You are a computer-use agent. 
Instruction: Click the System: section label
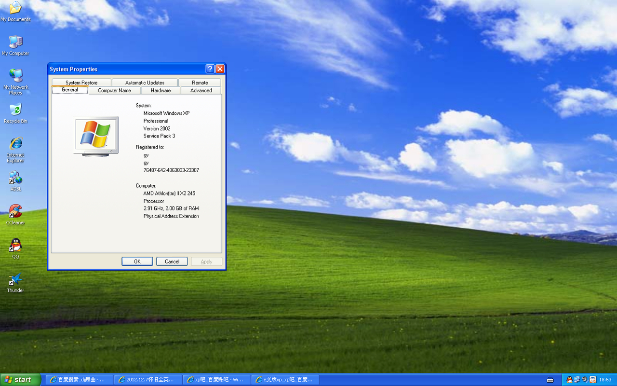pyautogui.click(x=144, y=106)
